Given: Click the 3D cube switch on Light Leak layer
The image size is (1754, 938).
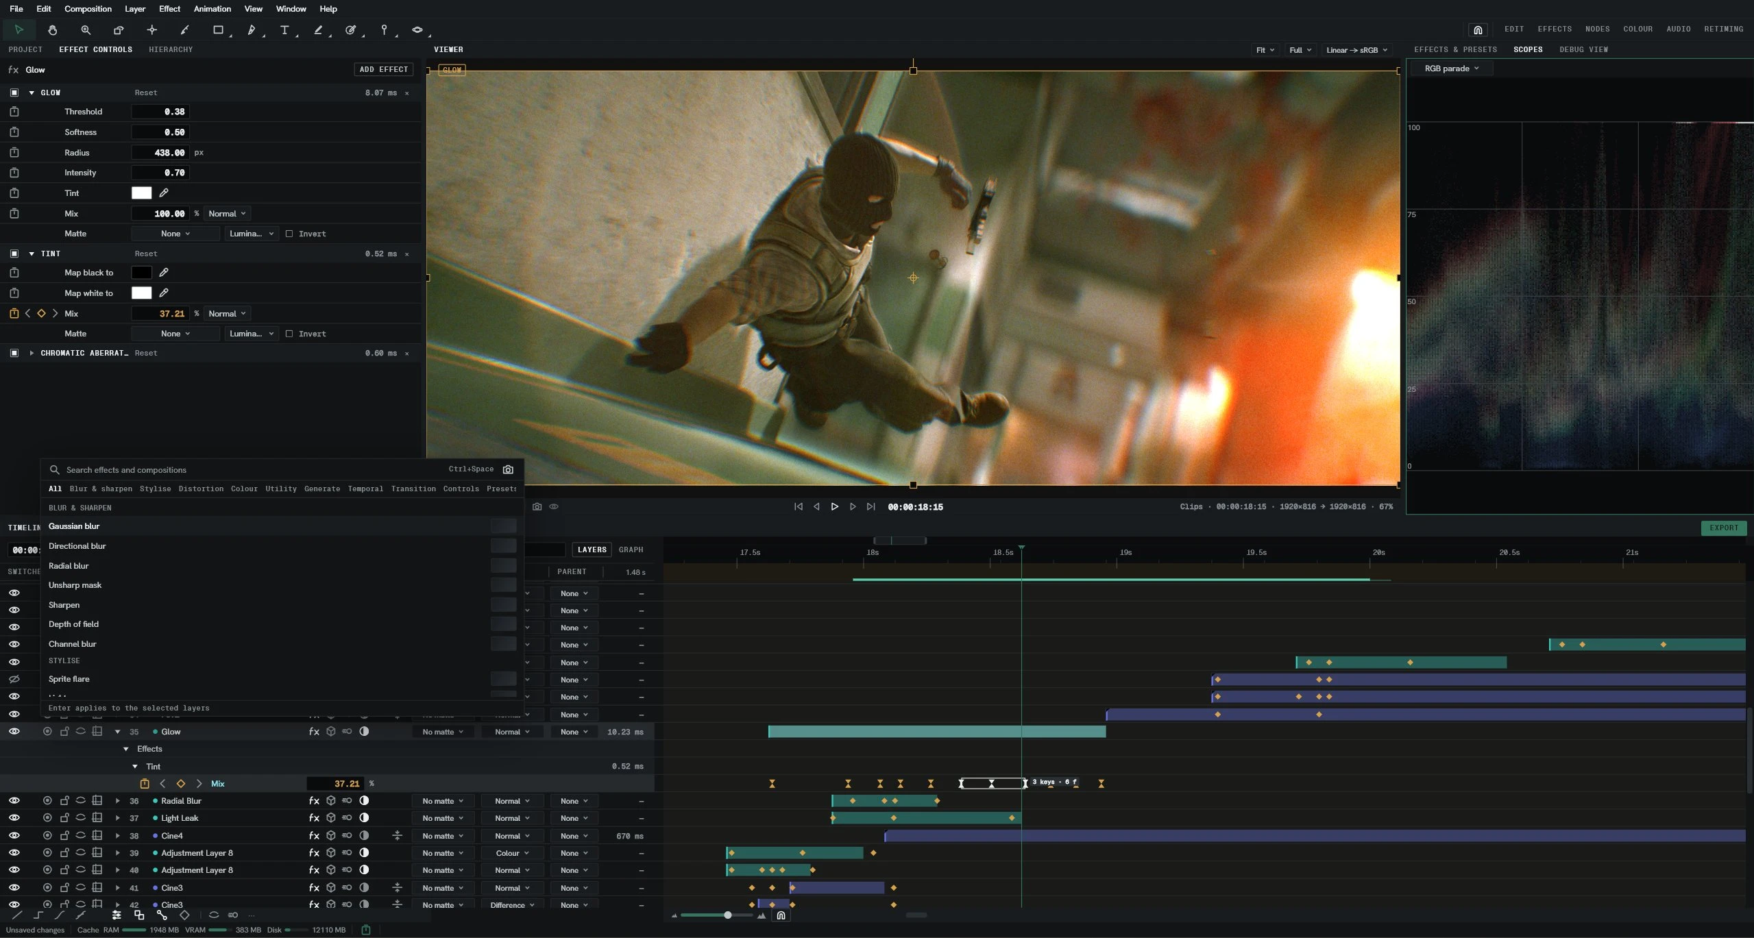Looking at the screenshot, I should pos(330,817).
